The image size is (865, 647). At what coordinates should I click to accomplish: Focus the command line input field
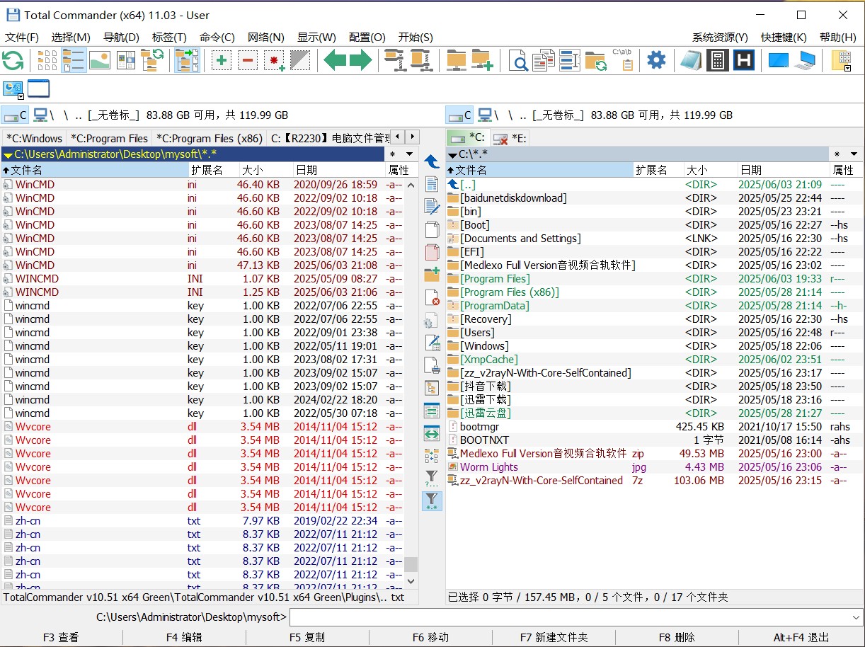[569, 617]
